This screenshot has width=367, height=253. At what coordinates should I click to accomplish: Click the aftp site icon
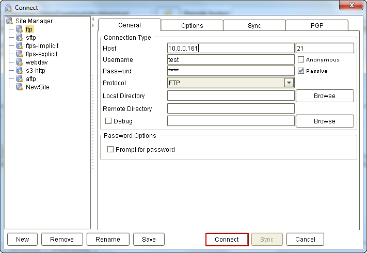tap(20, 79)
